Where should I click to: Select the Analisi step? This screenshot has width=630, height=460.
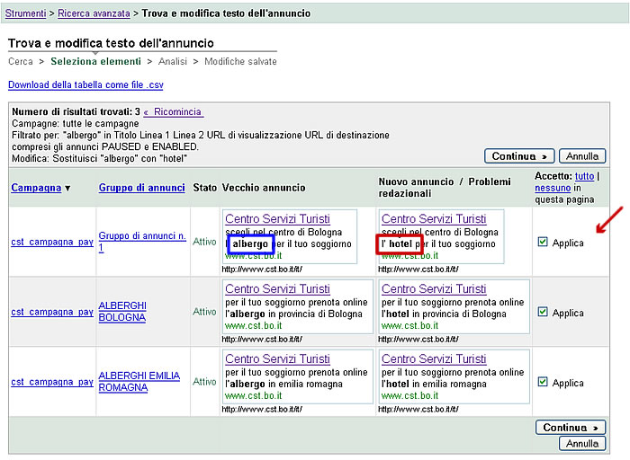tap(173, 61)
